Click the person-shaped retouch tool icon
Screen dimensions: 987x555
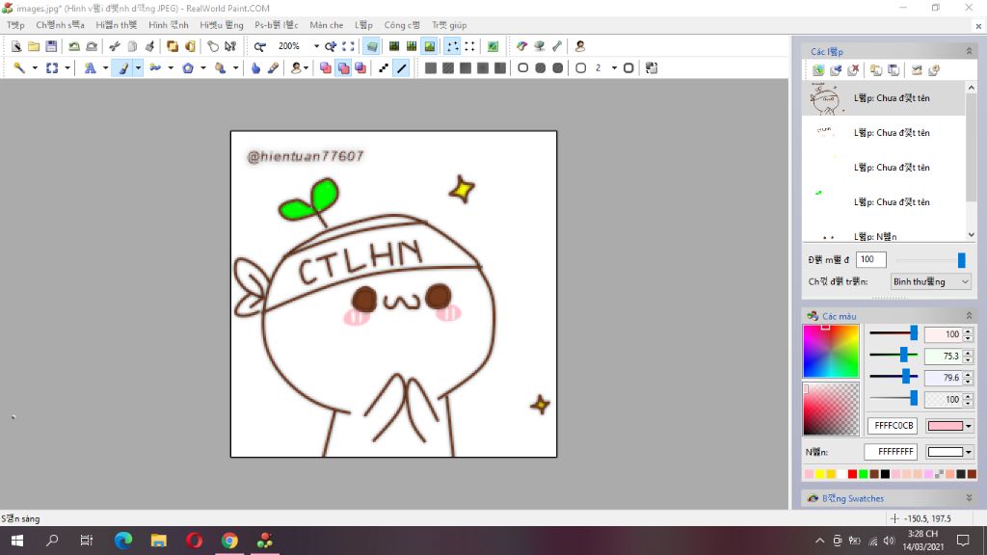point(296,68)
